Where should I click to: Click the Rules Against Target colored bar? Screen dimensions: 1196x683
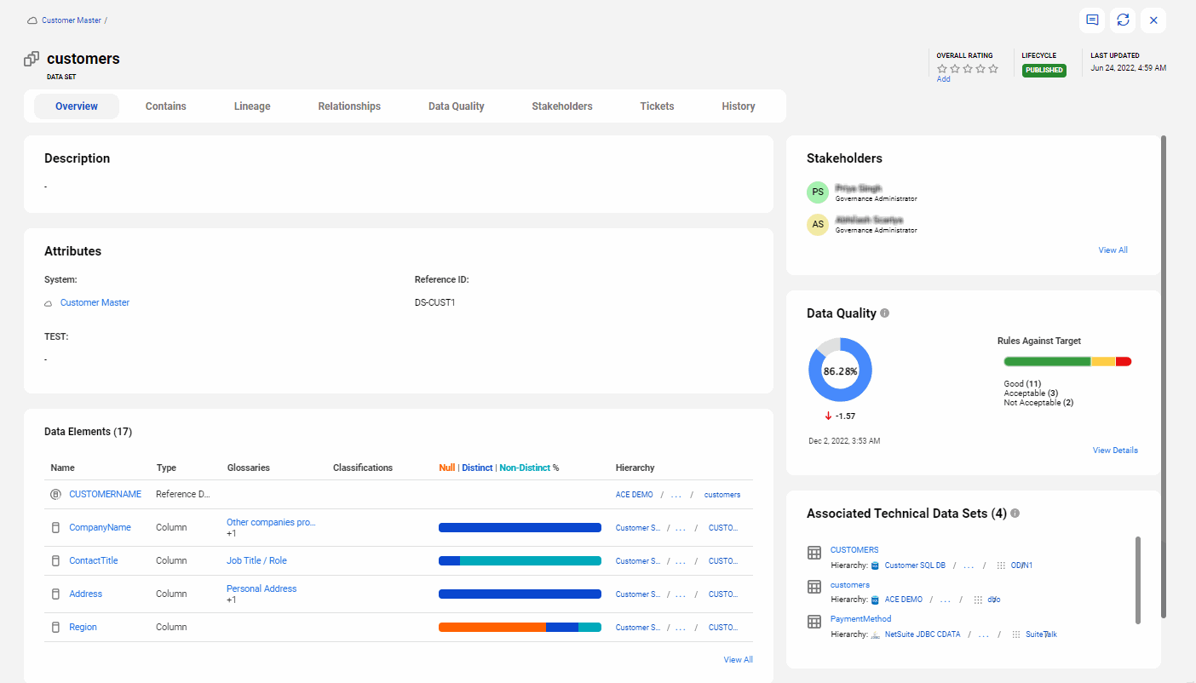pos(1067,362)
